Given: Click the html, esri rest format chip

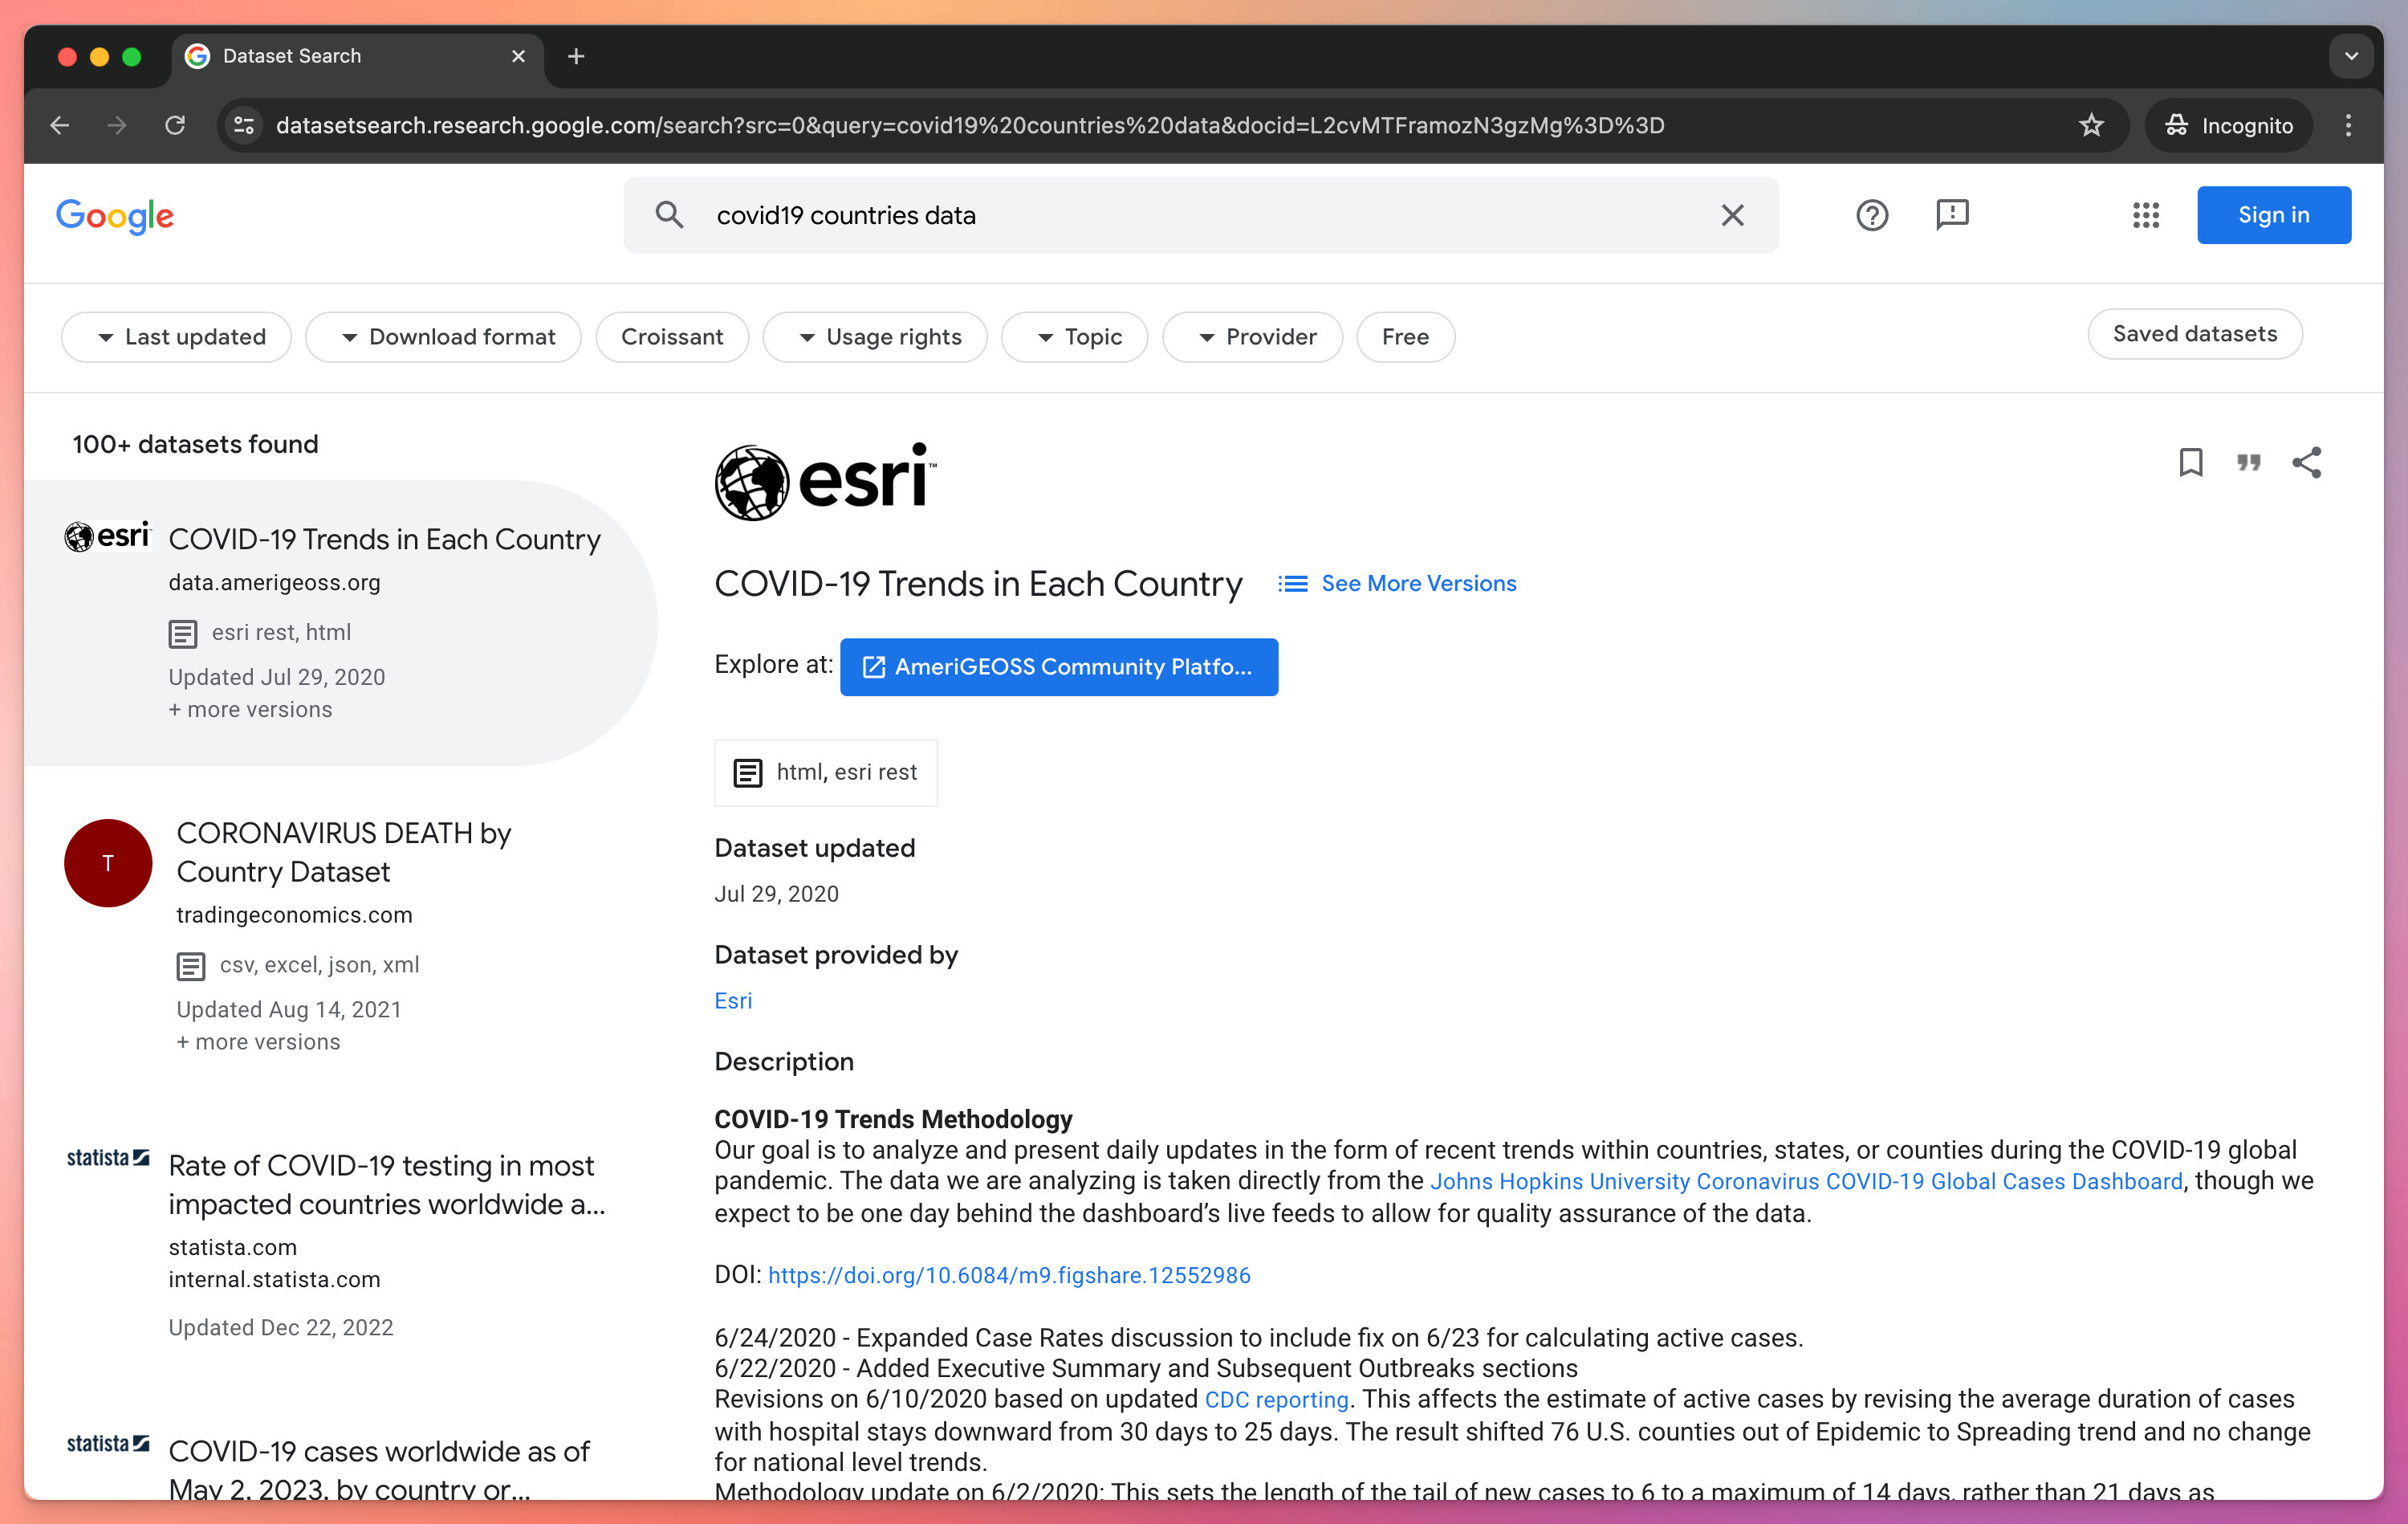Looking at the screenshot, I should coord(826,772).
